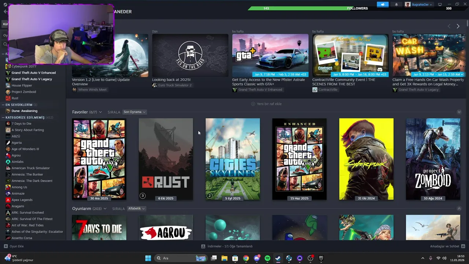
Task: Select Cities Skylines cover in Favoriler
Action: 233,159
